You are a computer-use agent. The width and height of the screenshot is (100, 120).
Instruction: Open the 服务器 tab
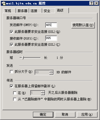(x=22, y=11)
